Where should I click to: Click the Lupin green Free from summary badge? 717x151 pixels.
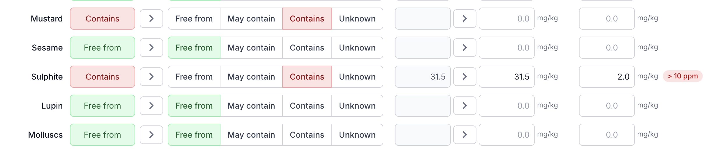(102, 106)
